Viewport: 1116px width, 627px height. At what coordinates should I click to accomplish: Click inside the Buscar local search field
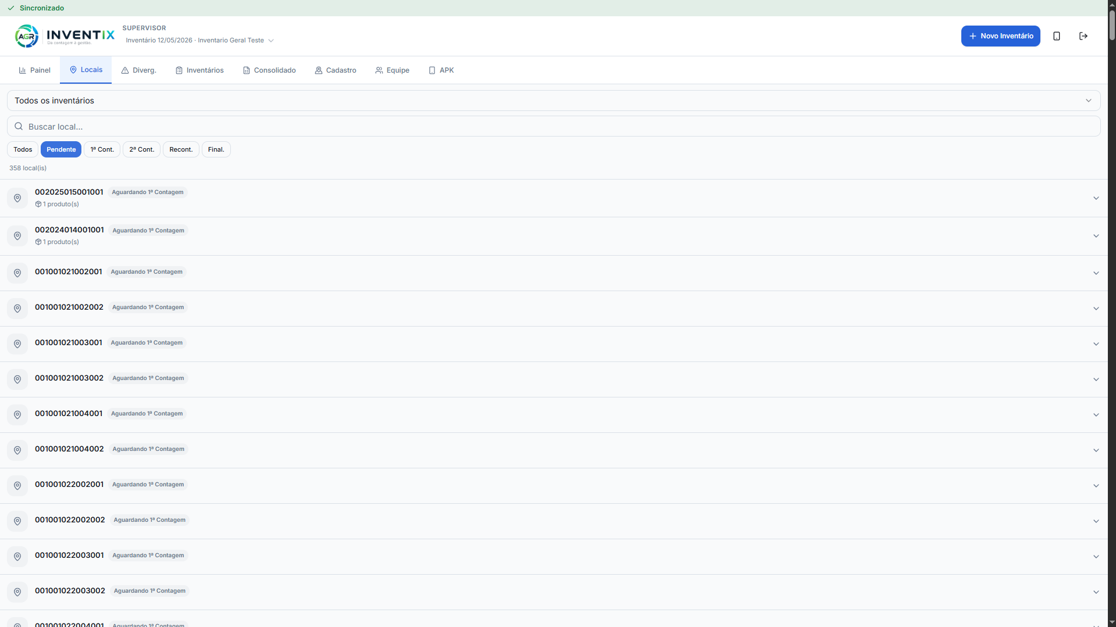pyautogui.click(x=554, y=126)
